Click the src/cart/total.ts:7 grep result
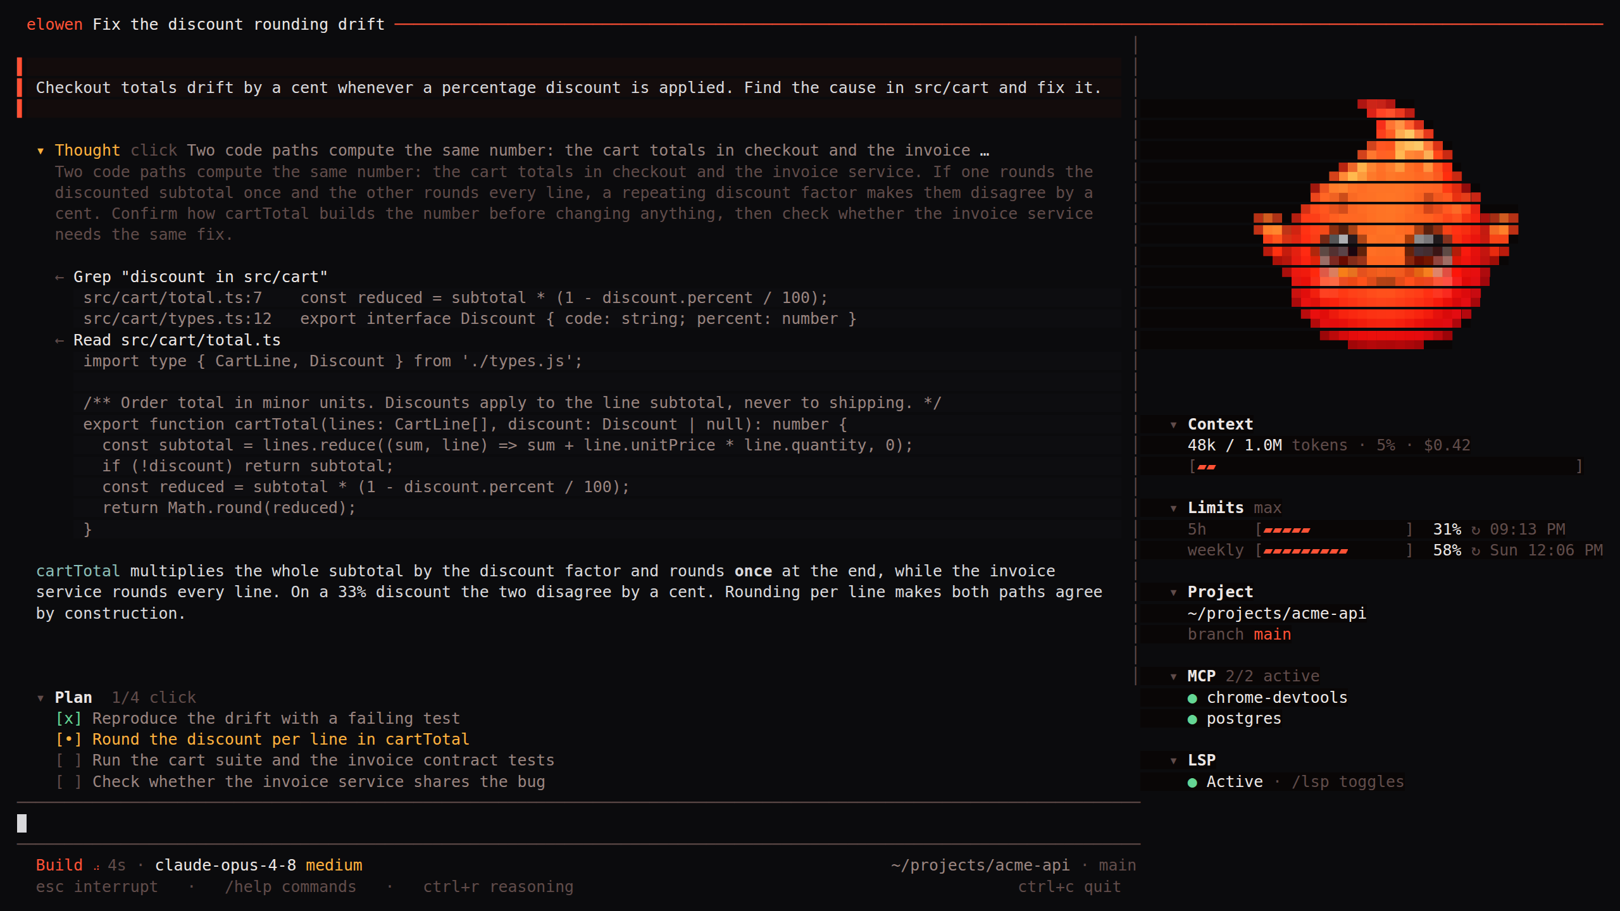Viewport: 1620px width, 911px height. pyautogui.click(x=456, y=298)
